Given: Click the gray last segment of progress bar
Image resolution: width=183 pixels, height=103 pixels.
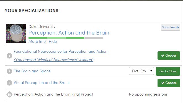Looking at the screenshot, I should pyautogui.click(x=94, y=38).
